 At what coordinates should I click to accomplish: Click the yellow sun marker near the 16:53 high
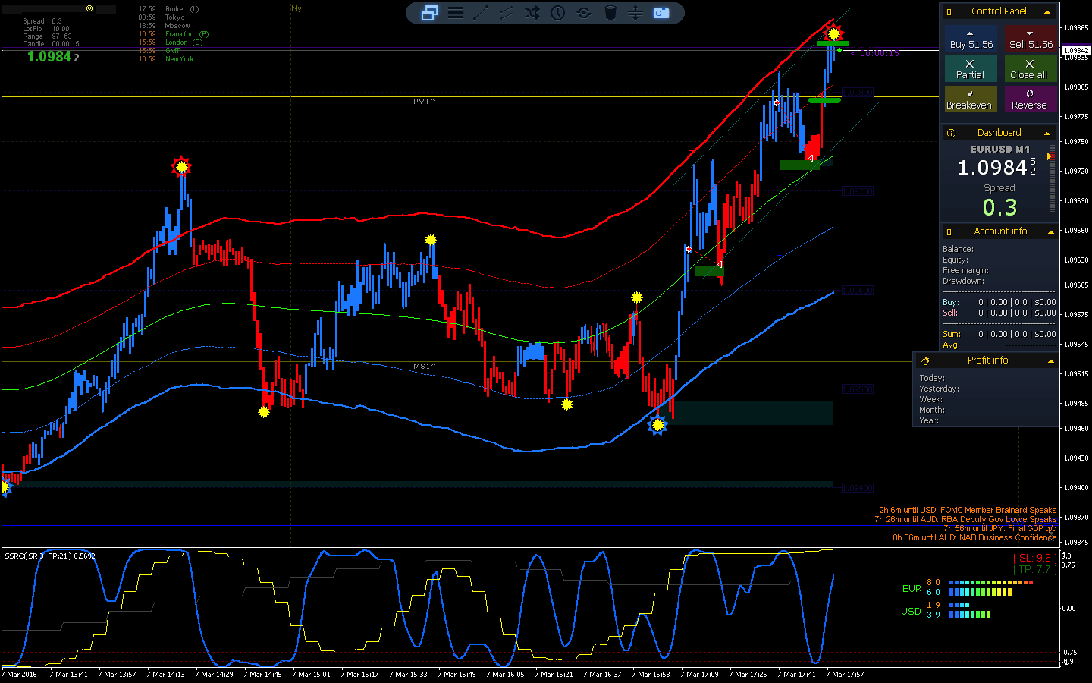[637, 297]
